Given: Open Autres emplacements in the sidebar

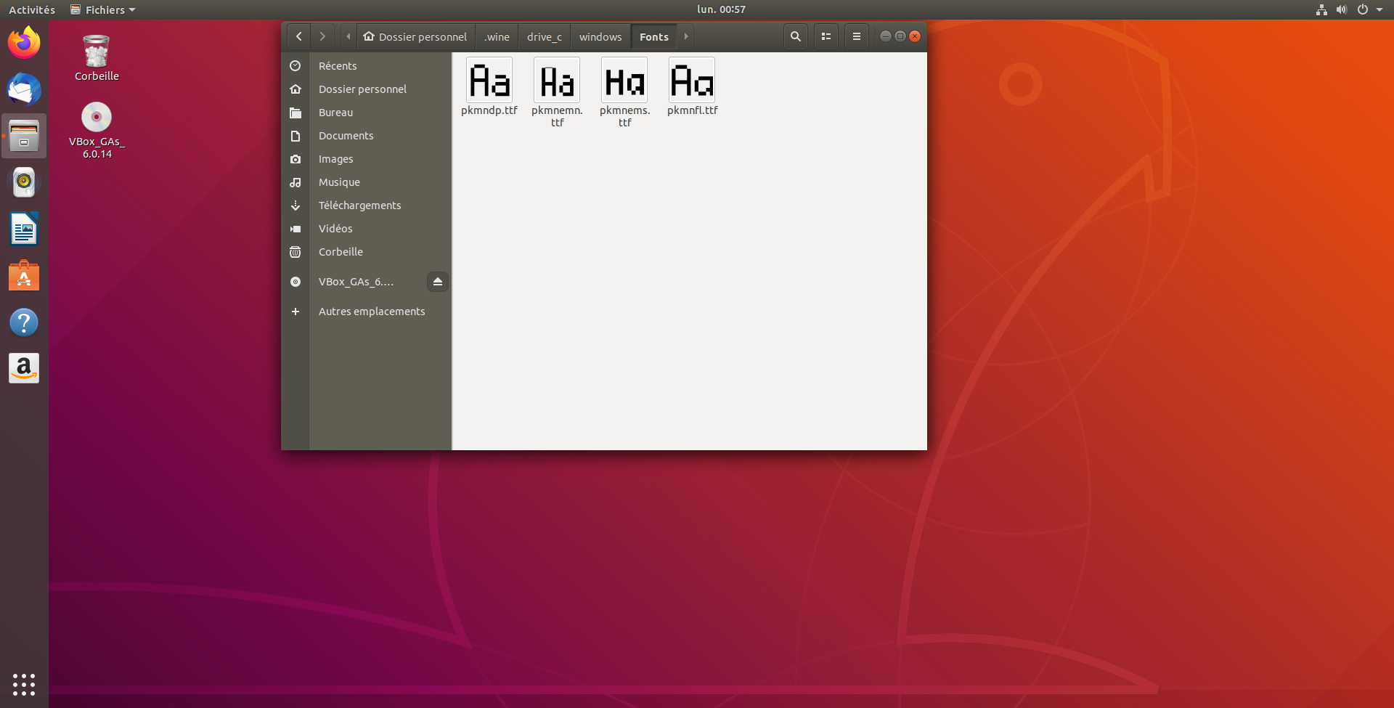Looking at the screenshot, I should click(x=371, y=312).
